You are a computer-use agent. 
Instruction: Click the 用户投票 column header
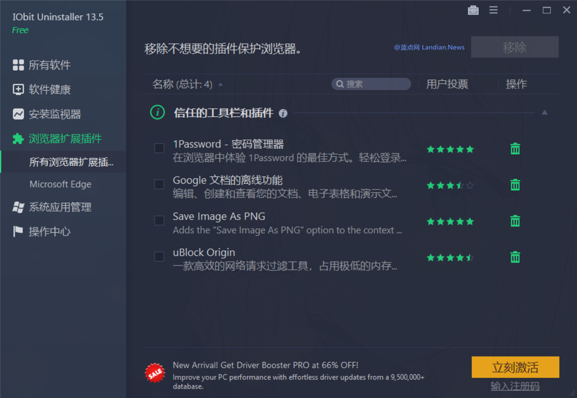(x=447, y=84)
